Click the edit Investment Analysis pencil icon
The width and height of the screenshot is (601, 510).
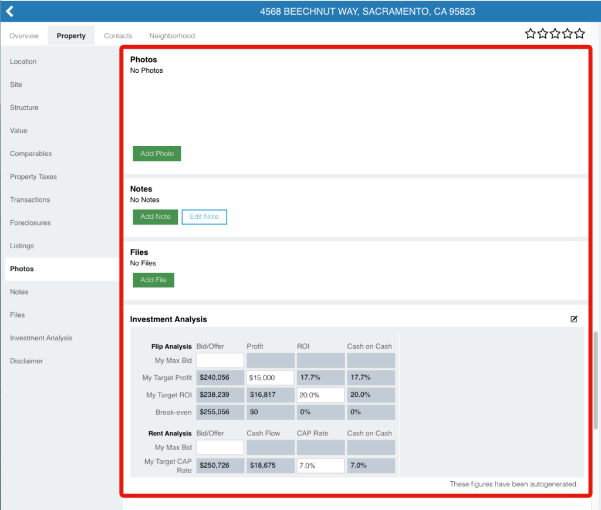pos(574,319)
